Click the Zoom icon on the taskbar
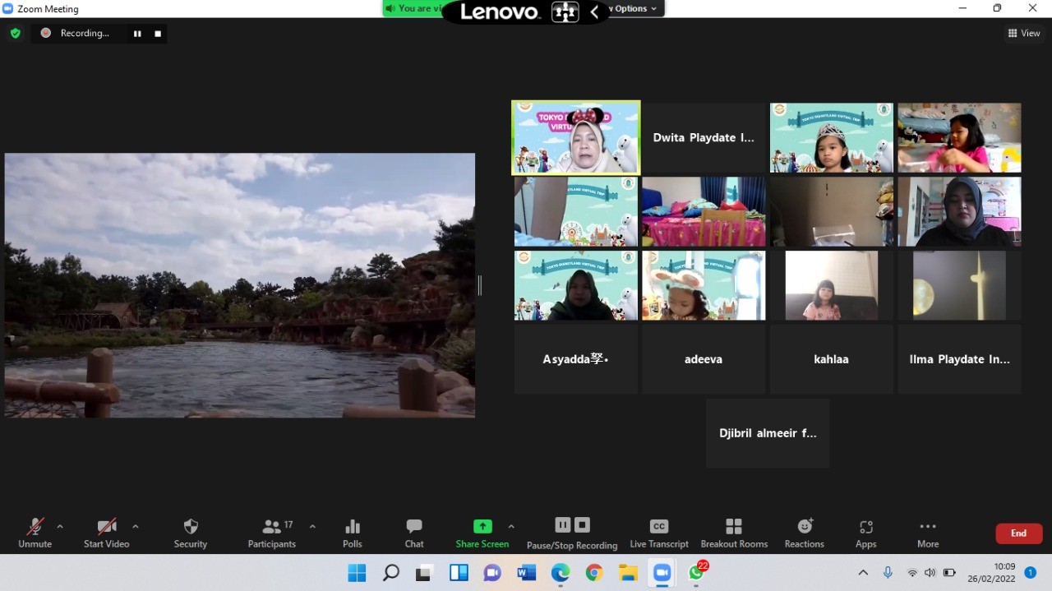 tap(662, 573)
